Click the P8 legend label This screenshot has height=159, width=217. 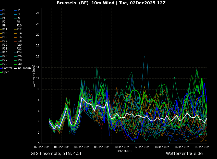point(18,22)
